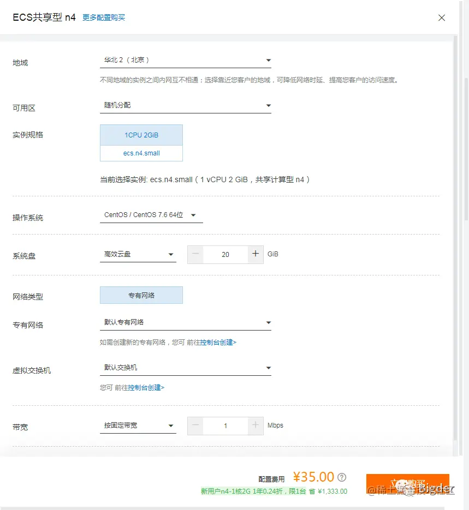Image resolution: width=469 pixels, height=510 pixels.
Task: Click the minus stepper beside bandwidth value
Action: click(x=195, y=425)
